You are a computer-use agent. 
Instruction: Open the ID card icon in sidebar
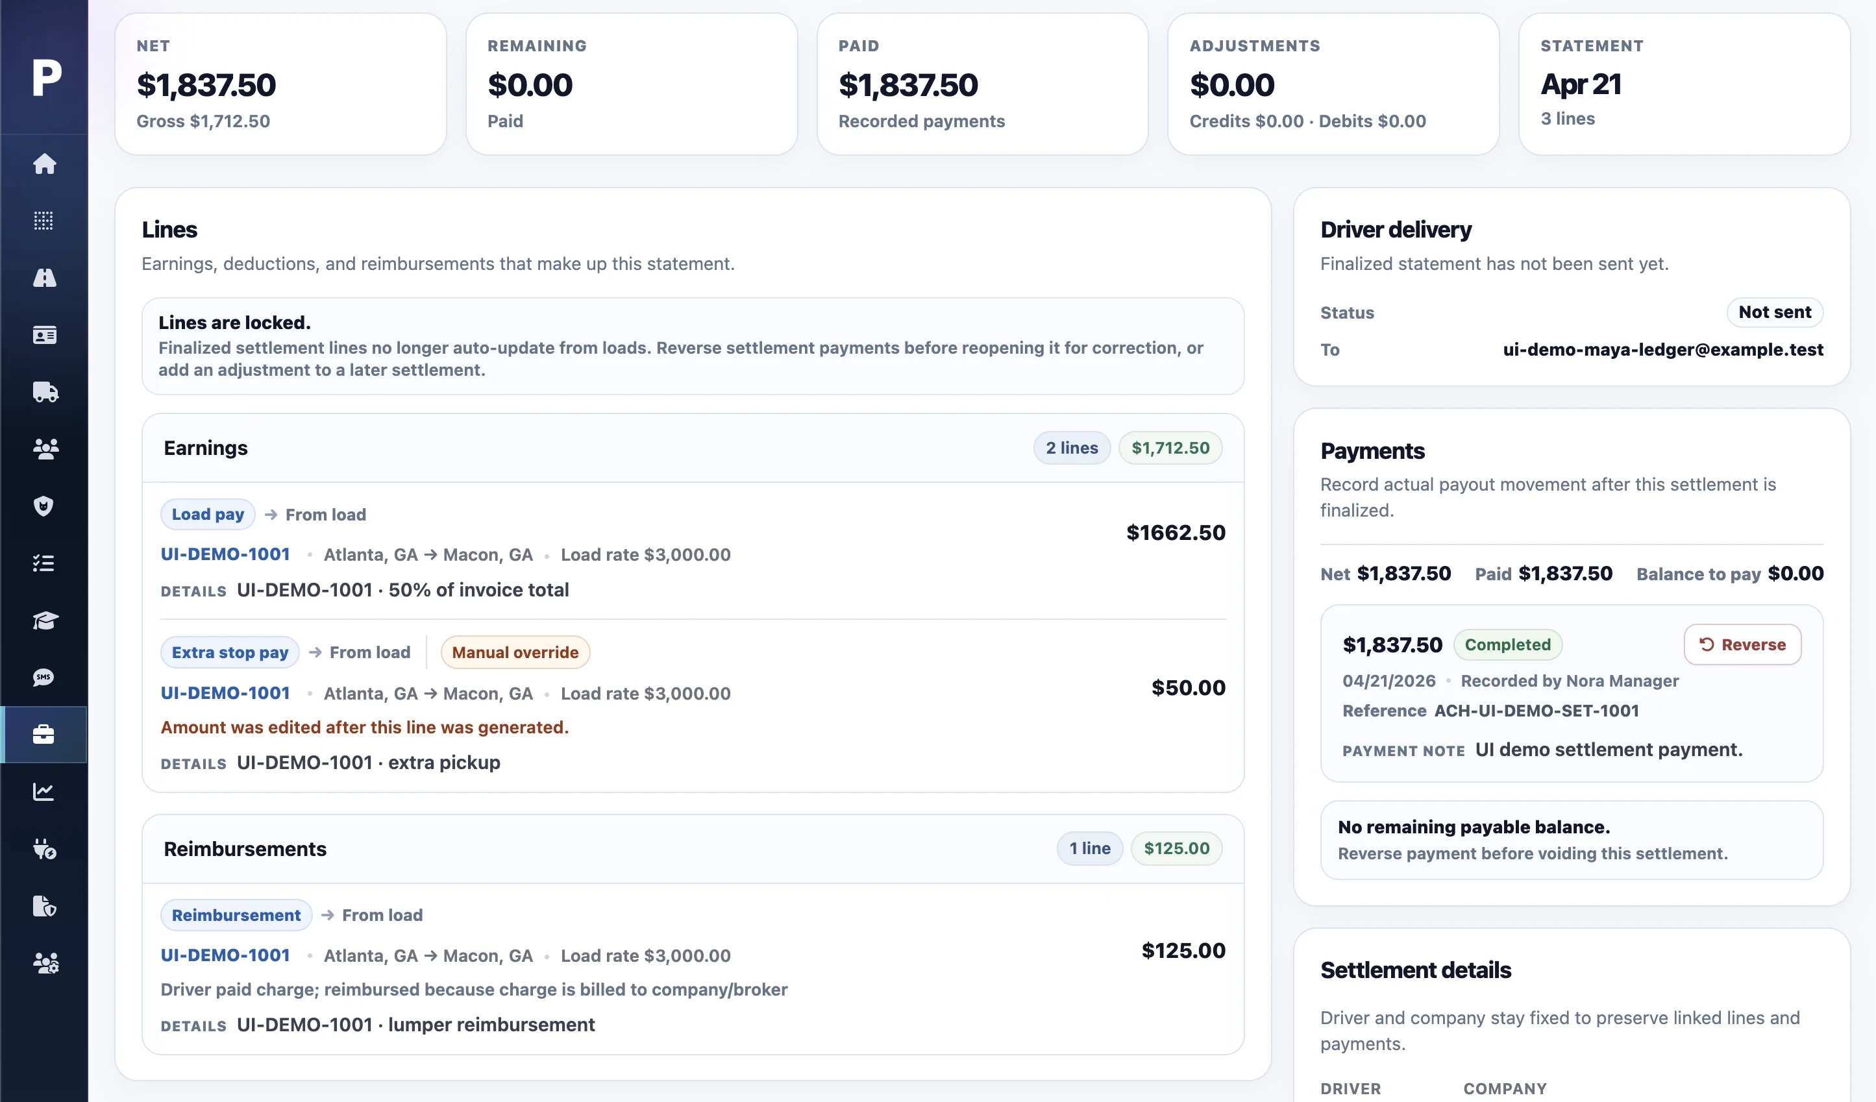(45, 336)
